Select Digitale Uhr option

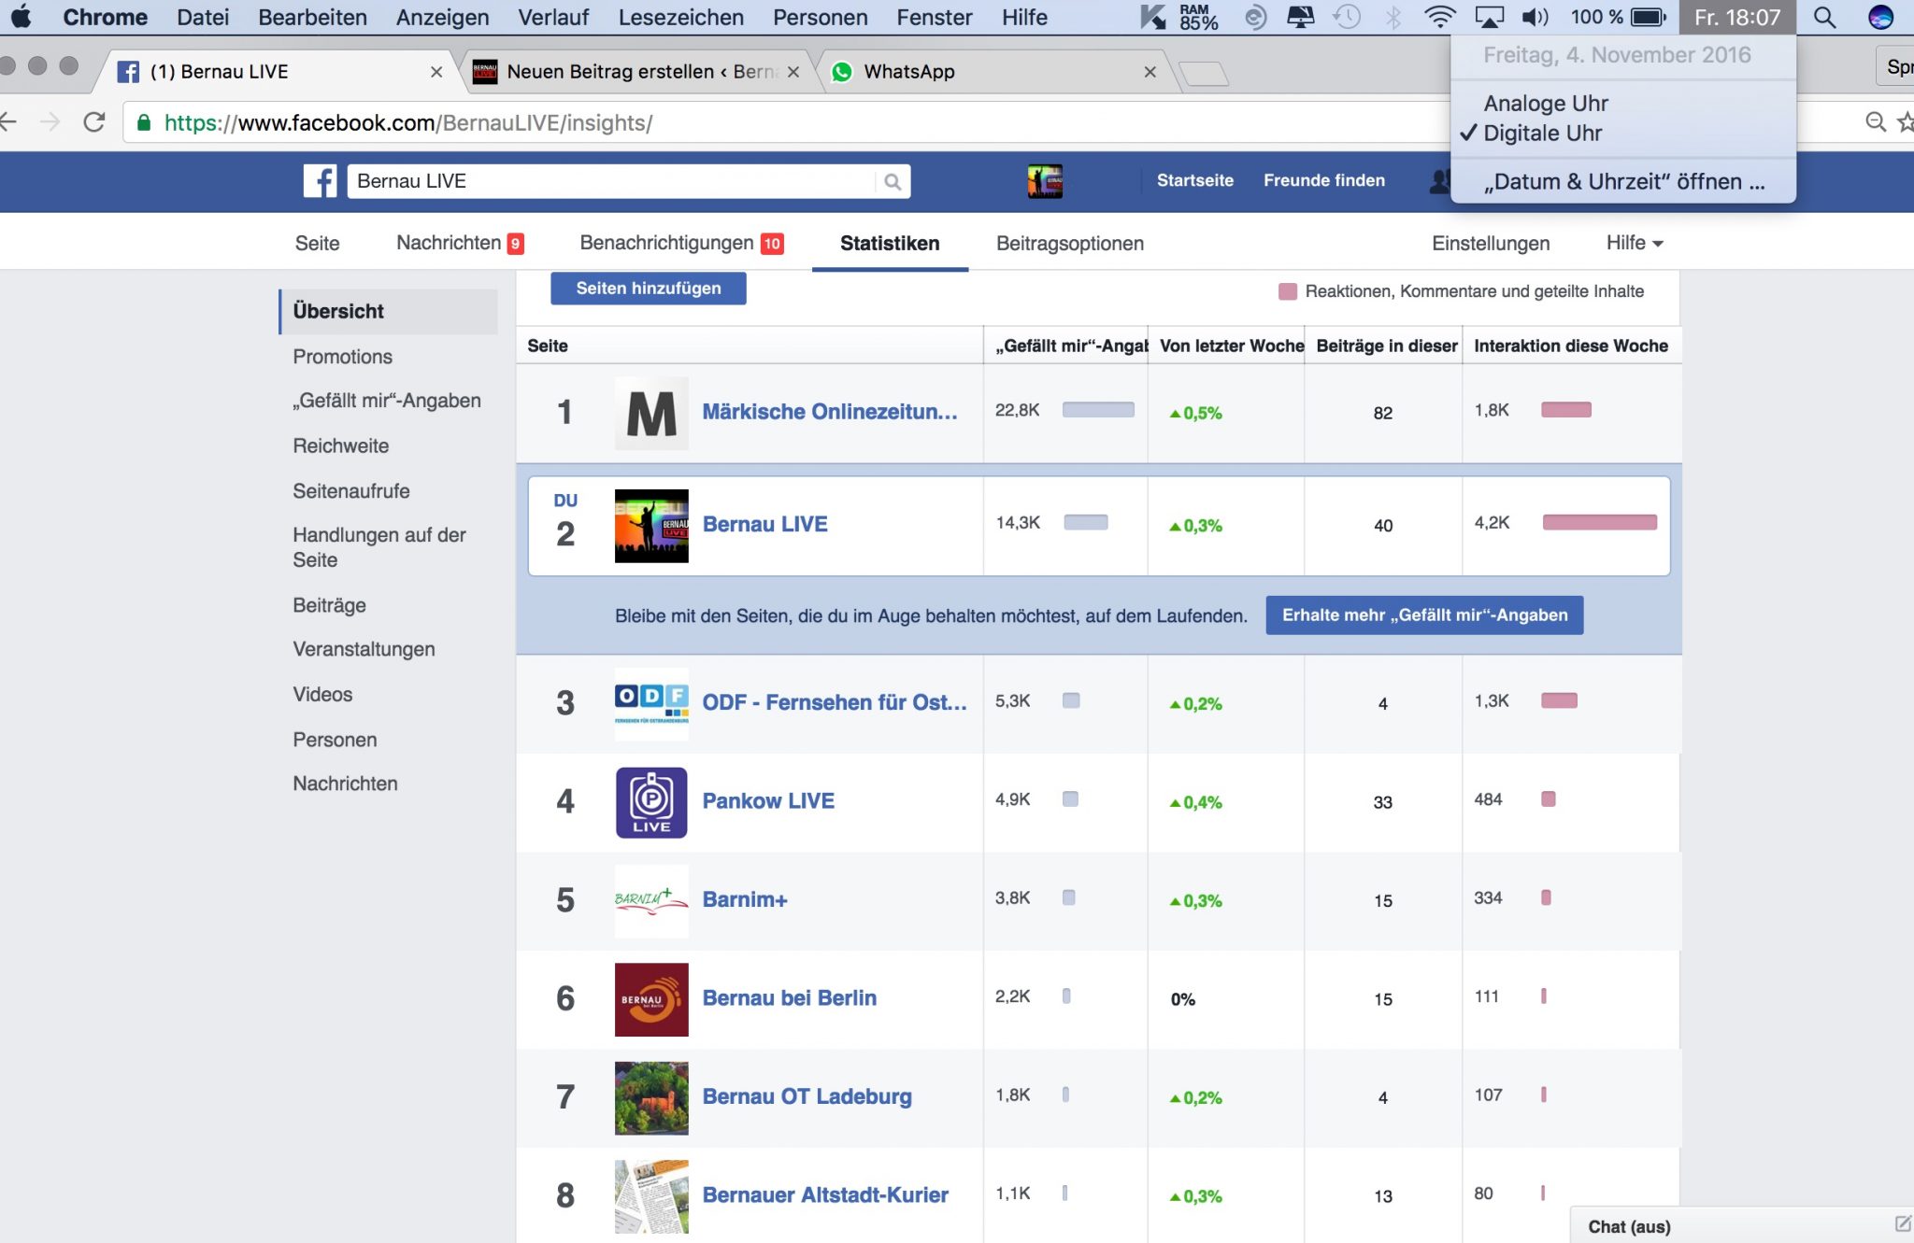[1542, 134]
